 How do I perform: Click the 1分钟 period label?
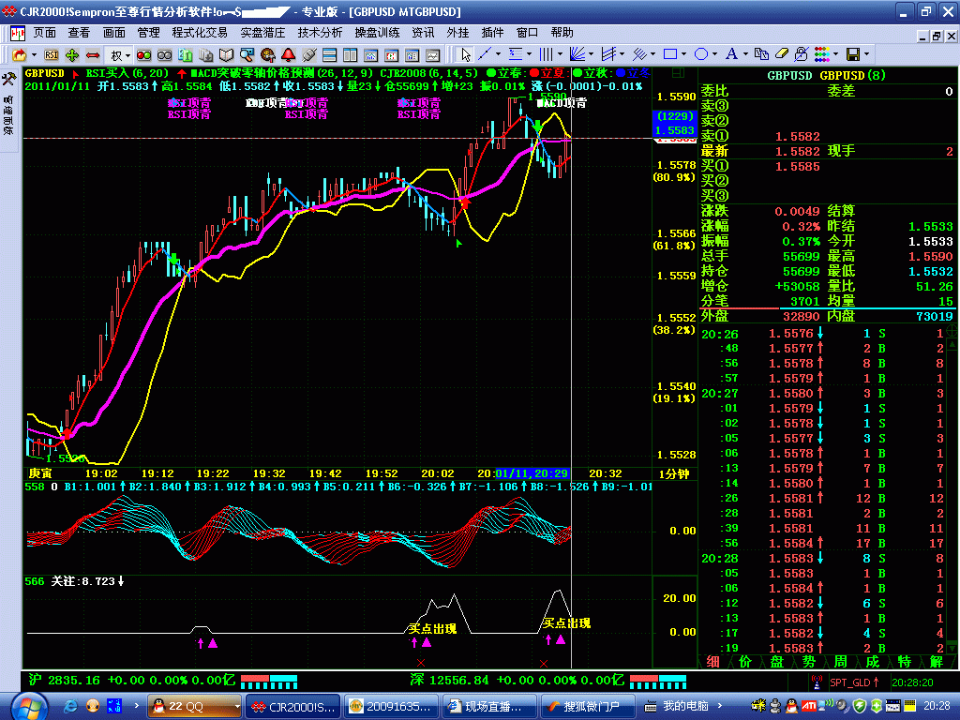tap(673, 474)
